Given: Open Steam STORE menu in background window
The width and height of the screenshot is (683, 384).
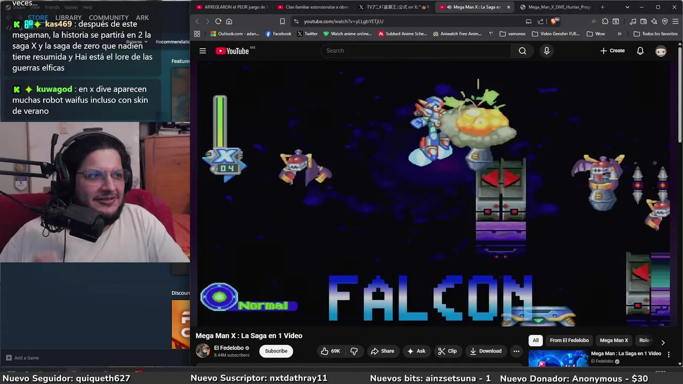Looking at the screenshot, I should (x=38, y=18).
